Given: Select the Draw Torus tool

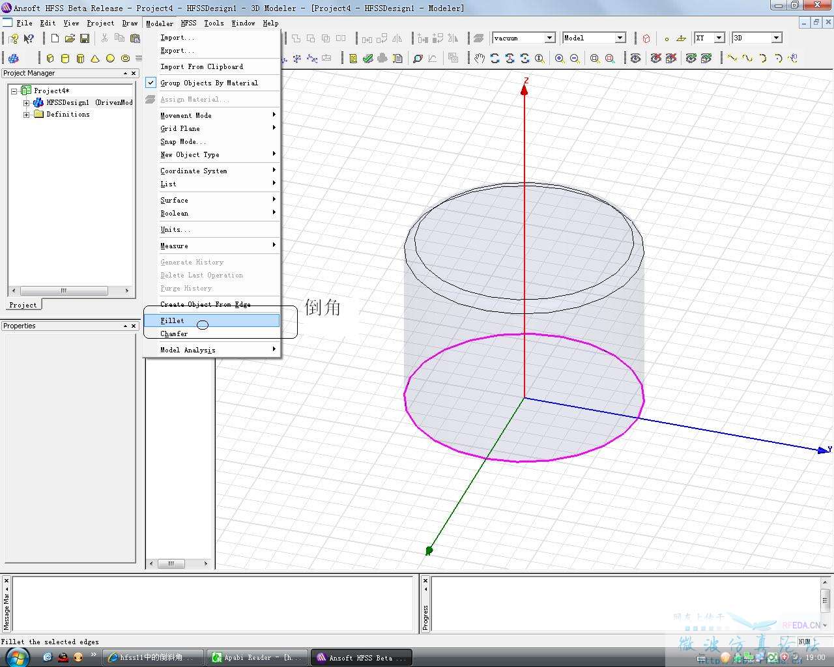Looking at the screenshot, I should pyautogui.click(x=125, y=59).
